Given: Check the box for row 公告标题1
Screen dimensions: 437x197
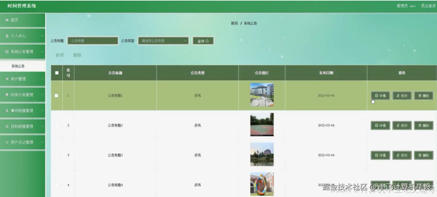Looking at the screenshot, I should pyautogui.click(x=56, y=95).
